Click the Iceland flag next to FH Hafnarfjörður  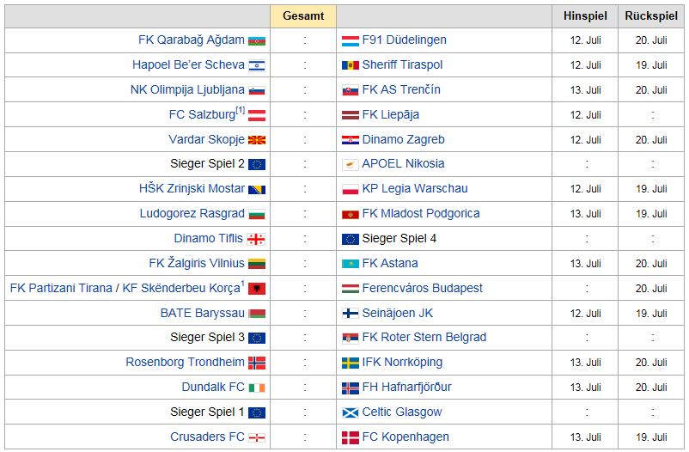[351, 388]
